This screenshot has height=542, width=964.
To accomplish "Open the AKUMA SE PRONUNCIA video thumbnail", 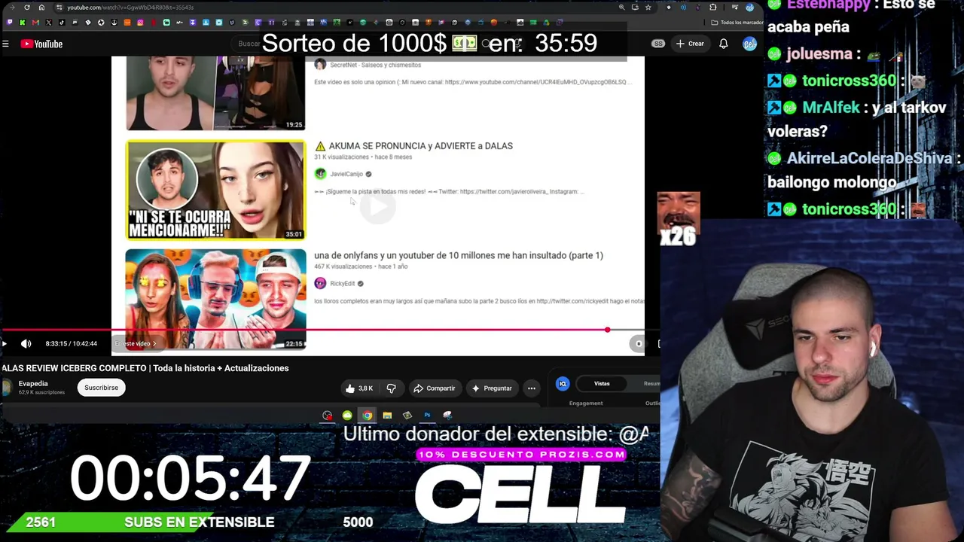I will 215,190.
